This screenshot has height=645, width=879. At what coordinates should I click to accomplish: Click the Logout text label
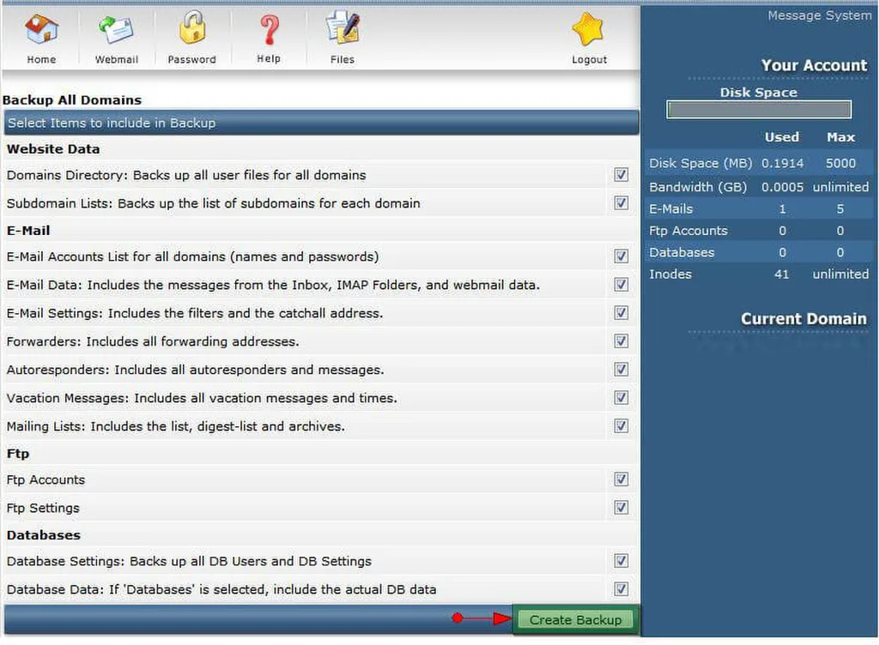click(589, 59)
